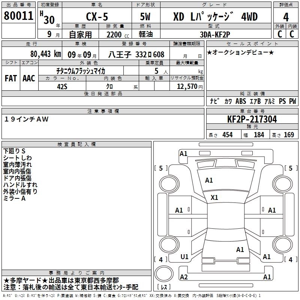Click the damage code legend line

click(132, 295)
